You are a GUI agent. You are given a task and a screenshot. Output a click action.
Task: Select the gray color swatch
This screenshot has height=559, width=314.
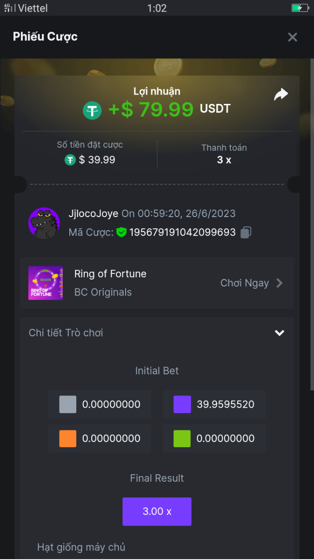coord(68,404)
